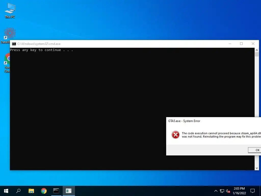Click the steam_api64.dll error message
Screen dimensions: 261x196
(221, 135)
